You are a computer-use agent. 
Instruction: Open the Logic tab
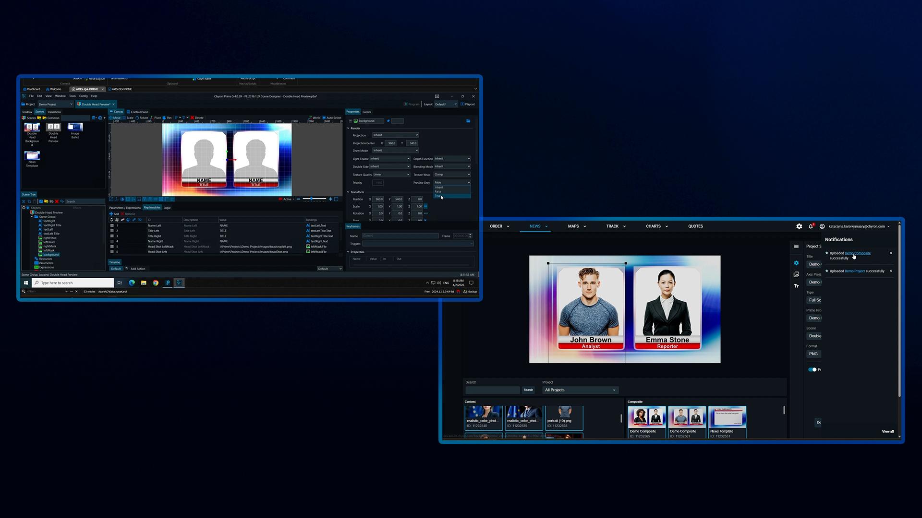167,208
